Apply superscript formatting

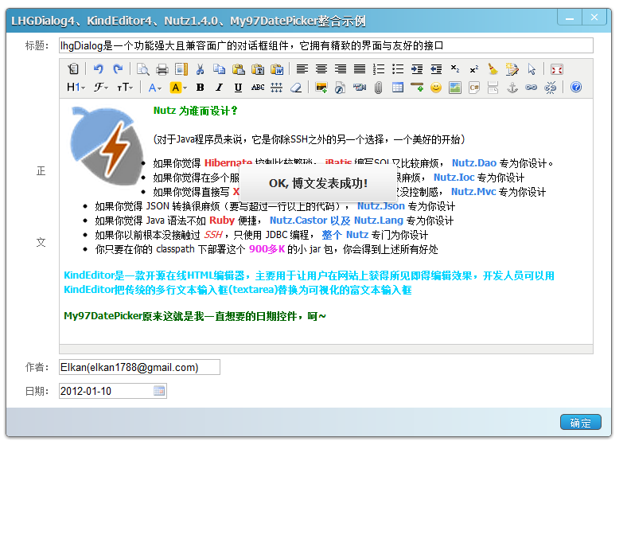(x=474, y=69)
